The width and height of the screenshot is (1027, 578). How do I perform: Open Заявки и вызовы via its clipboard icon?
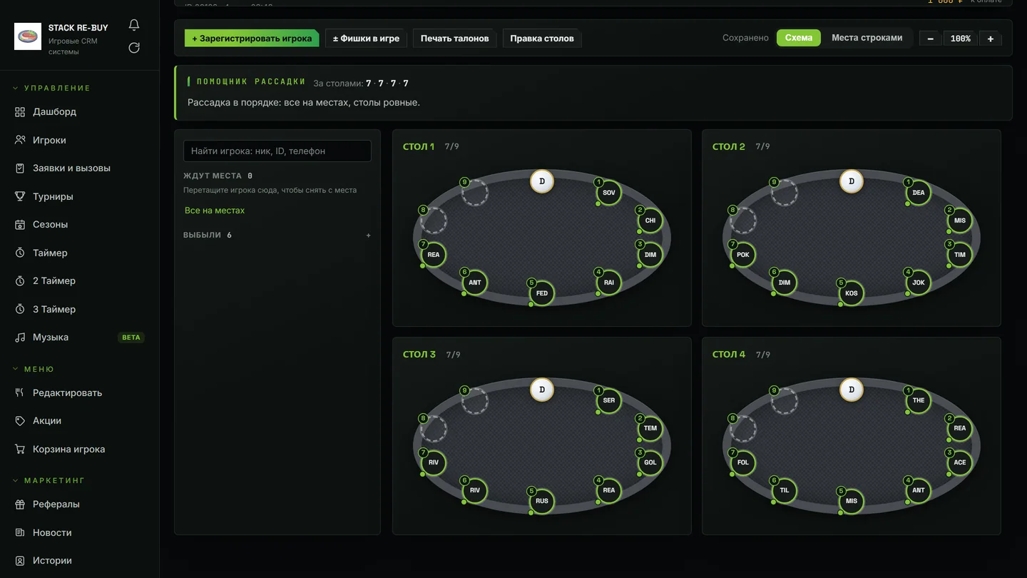point(20,168)
